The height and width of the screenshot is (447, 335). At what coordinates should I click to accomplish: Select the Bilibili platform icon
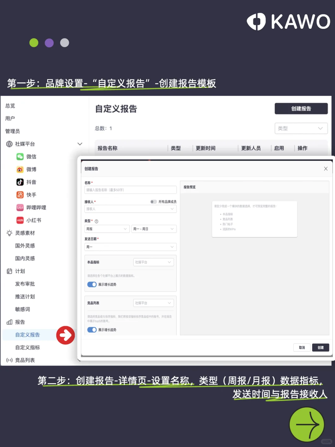[20, 207]
